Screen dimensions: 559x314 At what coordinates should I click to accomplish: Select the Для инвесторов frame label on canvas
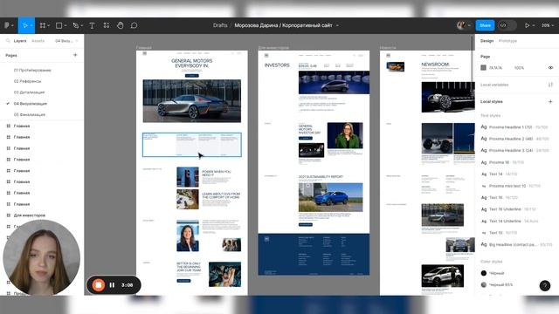(x=273, y=47)
